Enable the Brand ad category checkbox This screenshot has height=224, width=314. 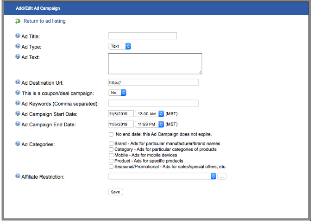111,143
